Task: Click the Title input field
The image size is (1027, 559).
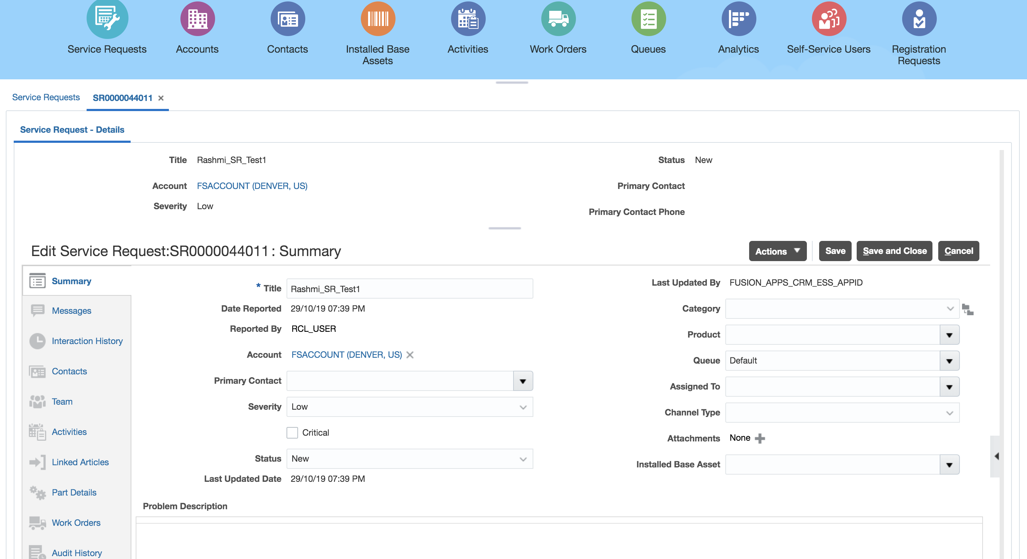Action: click(x=410, y=289)
